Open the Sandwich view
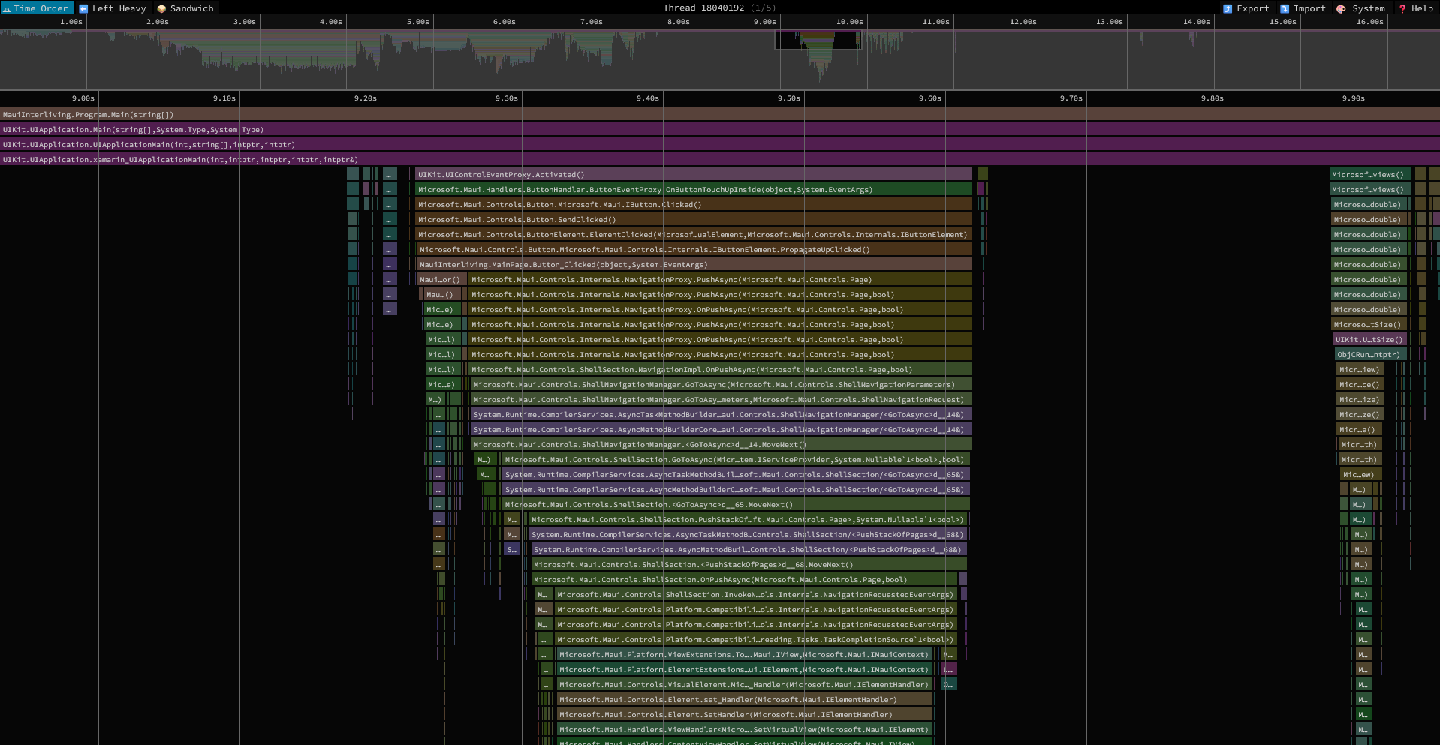Image resolution: width=1440 pixels, height=745 pixels. (x=185, y=8)
